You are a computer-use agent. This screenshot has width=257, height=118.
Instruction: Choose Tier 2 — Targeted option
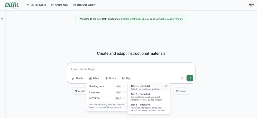tap(149, 97)
